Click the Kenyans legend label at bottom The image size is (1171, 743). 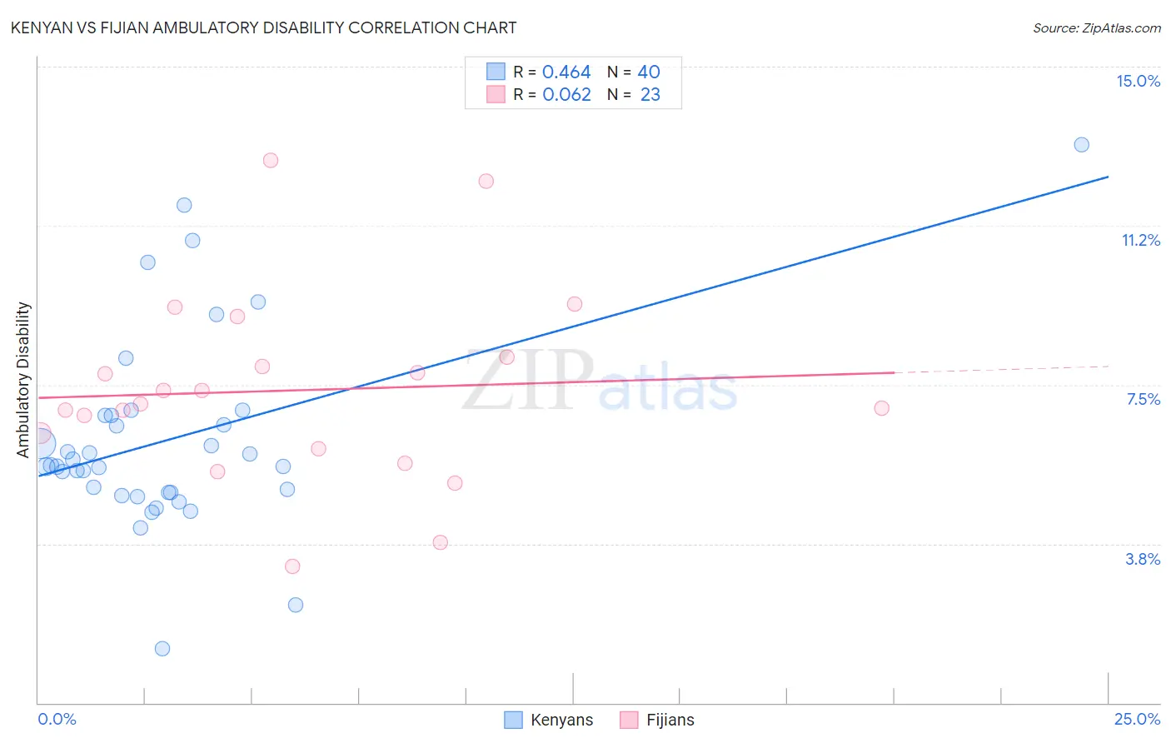[x=561, y=720]
